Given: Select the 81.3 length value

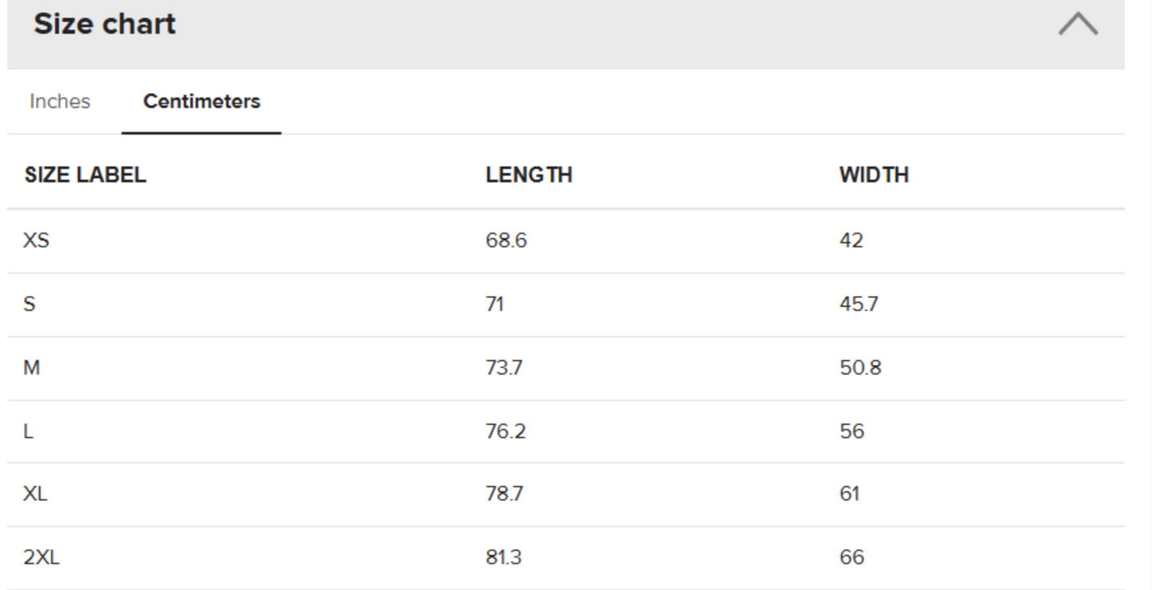Looking at the screenshot, I should coord(503,557).
